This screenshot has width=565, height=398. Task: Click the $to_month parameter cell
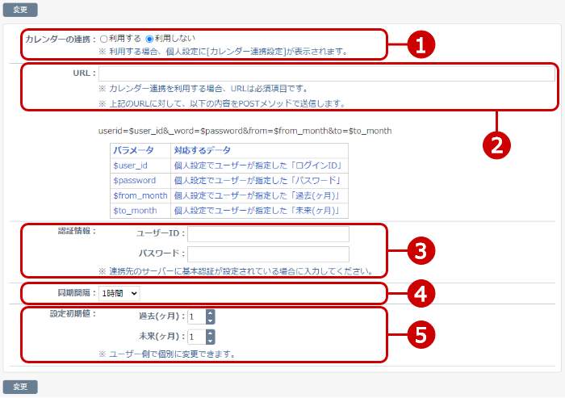coord(140,211)
